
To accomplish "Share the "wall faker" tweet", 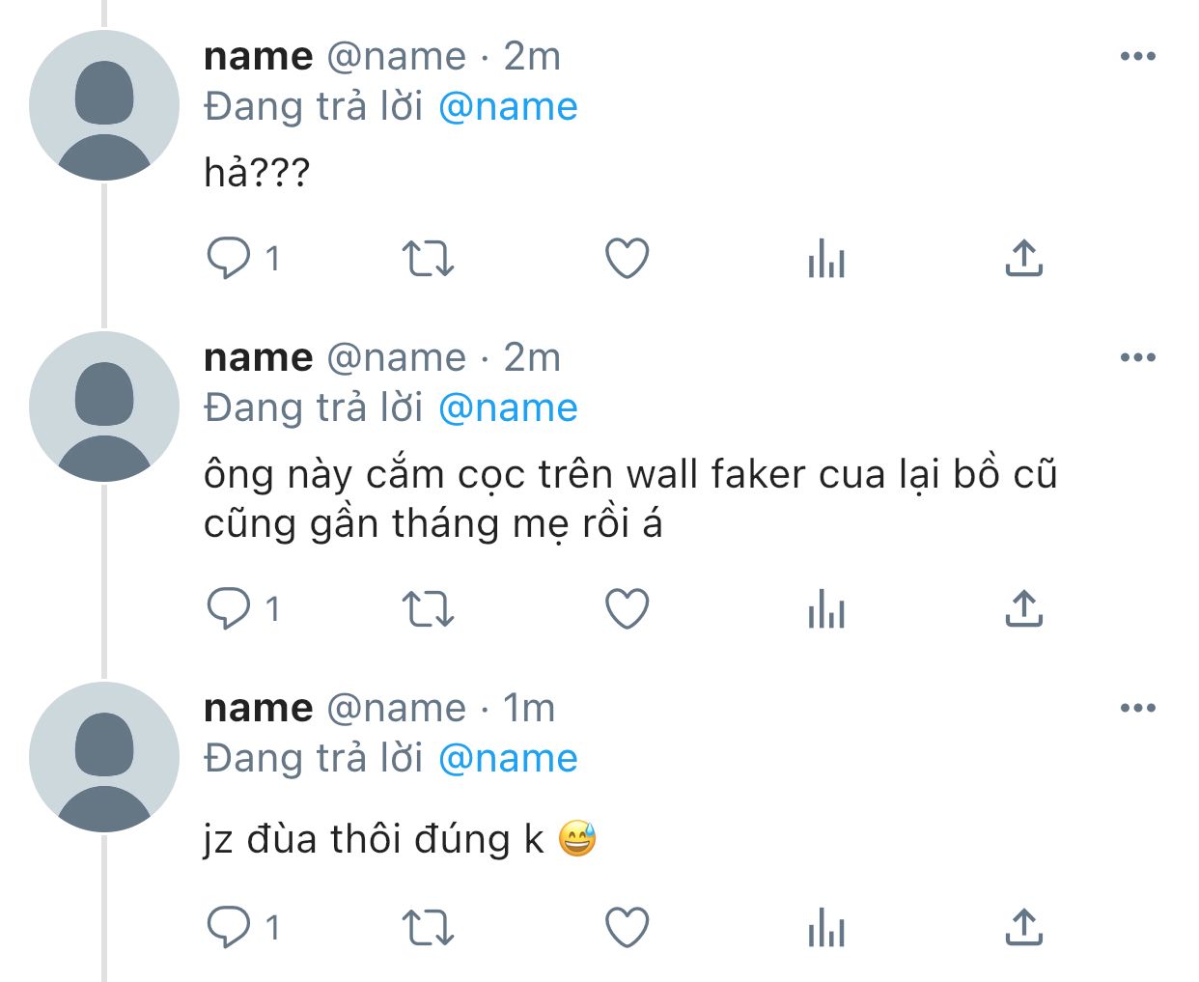I will click(1023, 609).
